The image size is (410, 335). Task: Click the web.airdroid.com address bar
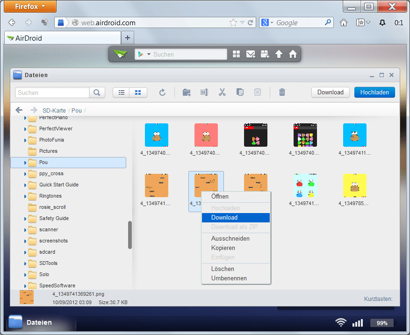click(x=154, y=23)
